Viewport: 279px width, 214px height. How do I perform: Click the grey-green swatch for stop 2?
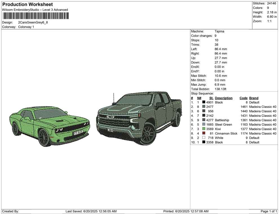pyautogui.click(x=204, y=107)
